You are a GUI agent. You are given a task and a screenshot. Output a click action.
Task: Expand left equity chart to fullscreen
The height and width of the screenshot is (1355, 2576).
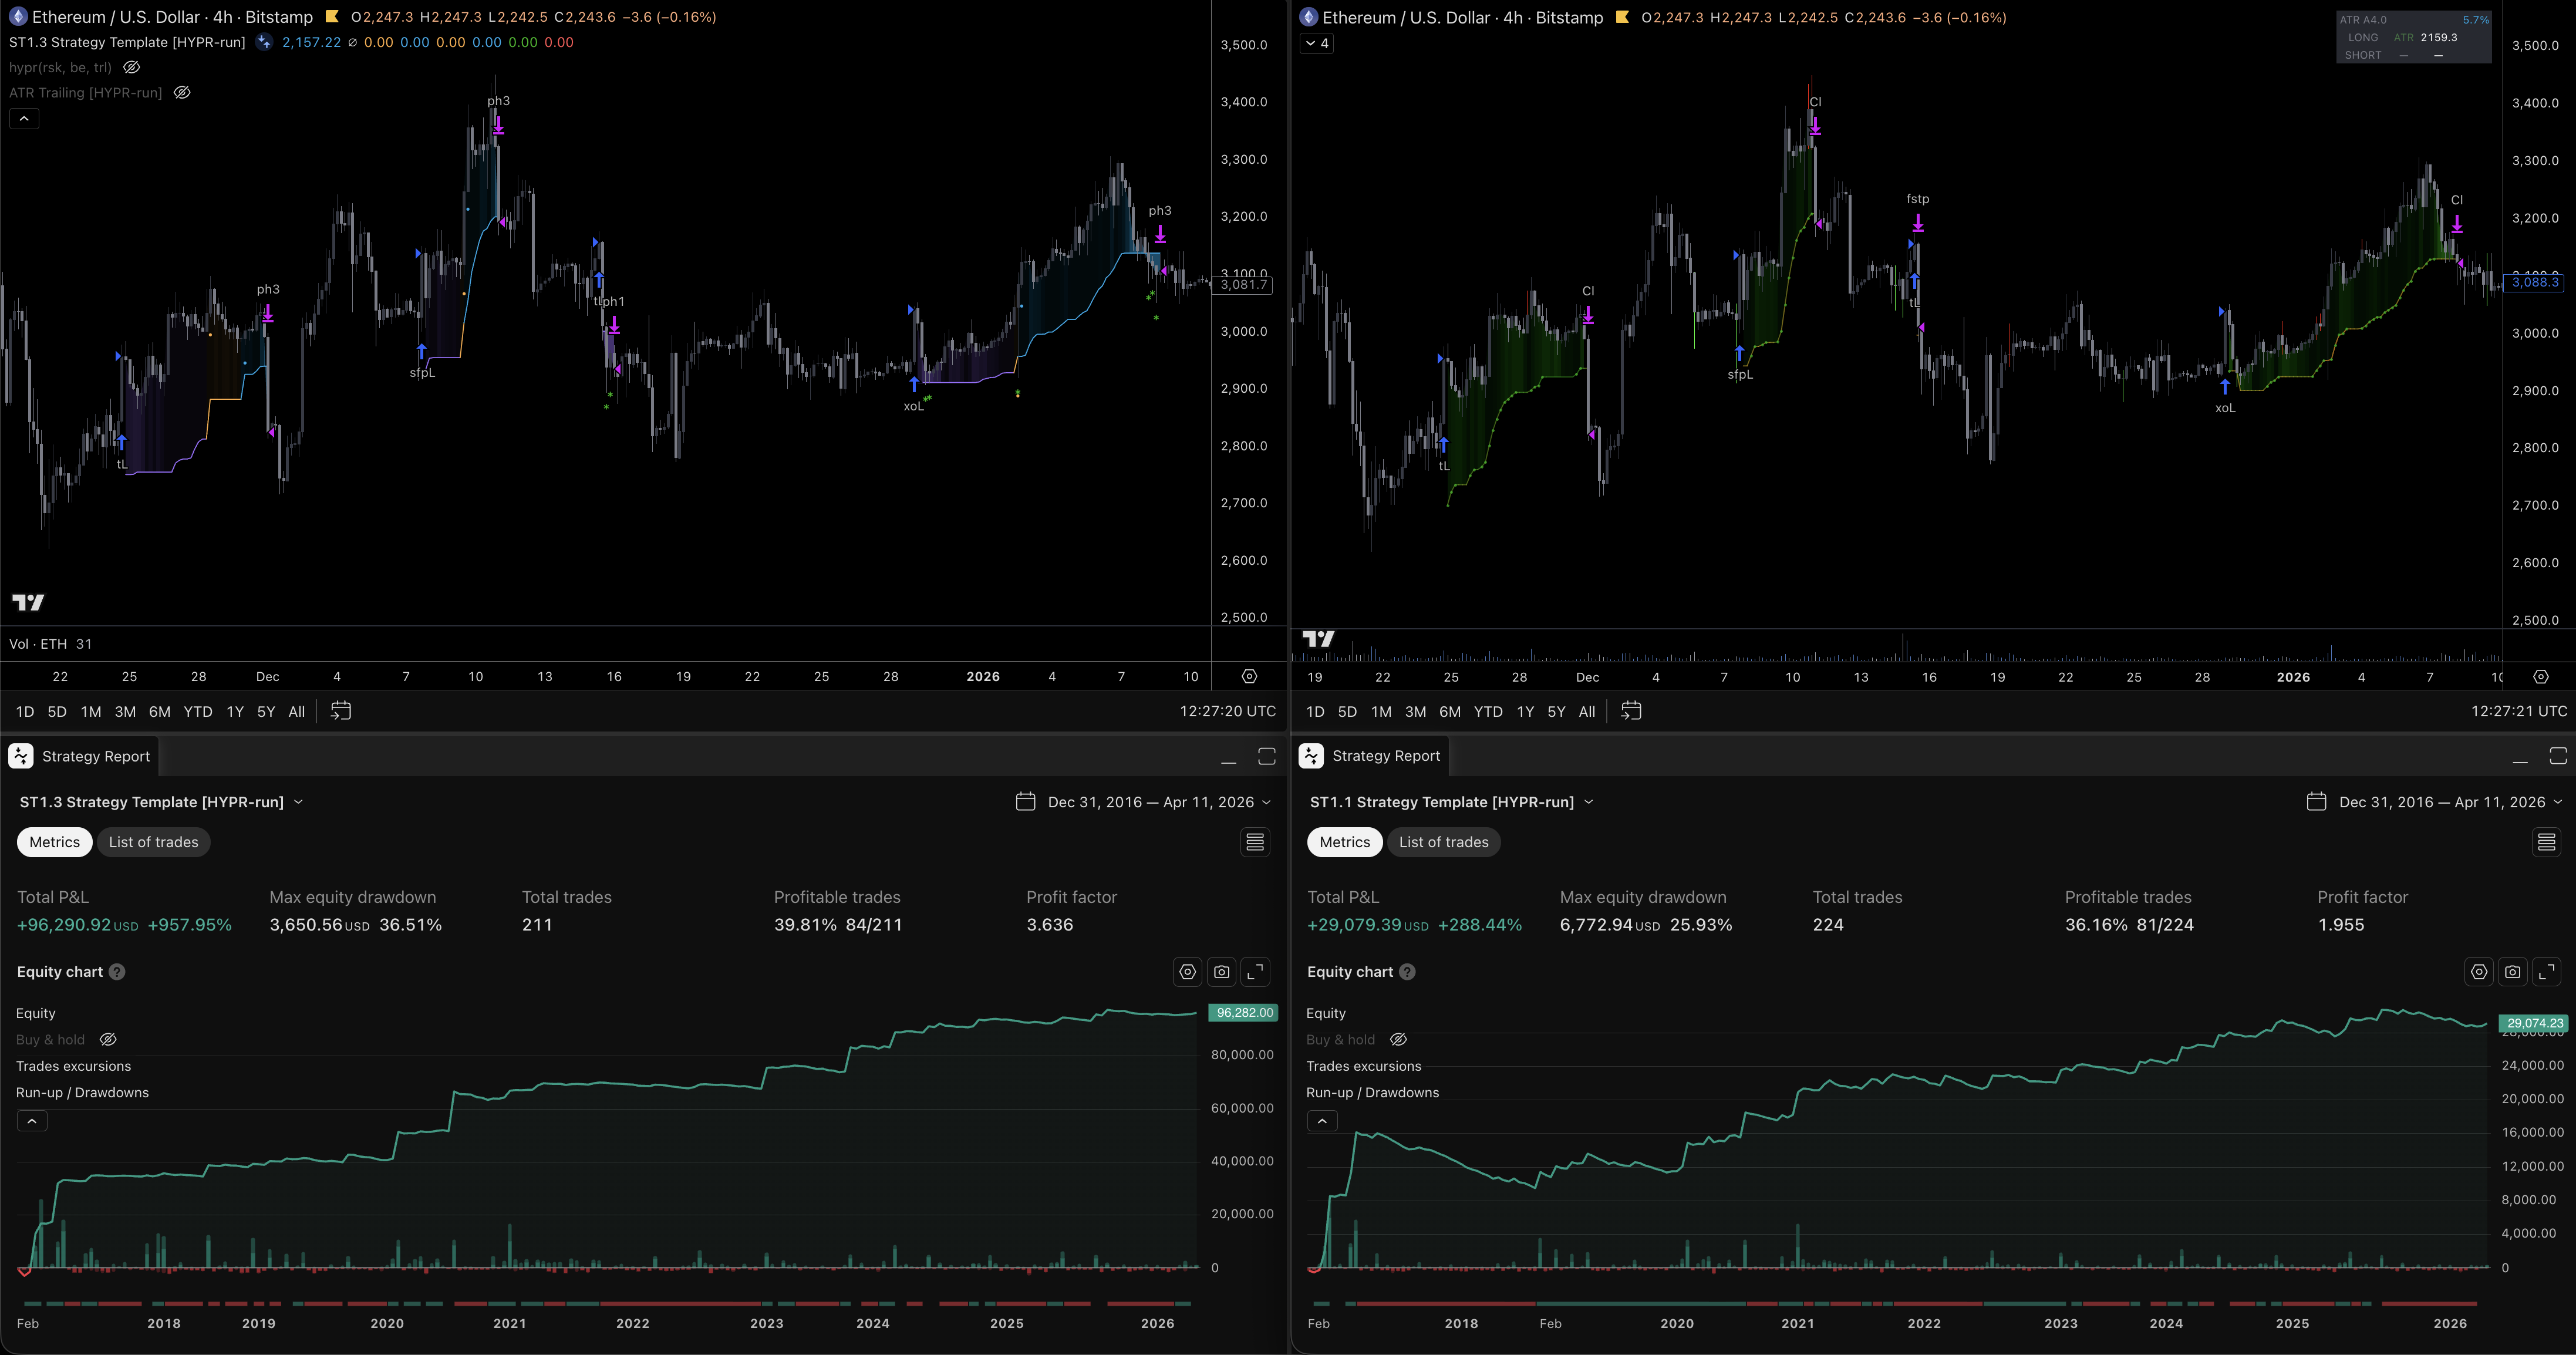1255,972
